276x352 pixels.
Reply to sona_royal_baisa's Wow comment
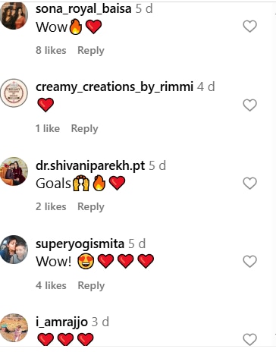click(91, 51)
